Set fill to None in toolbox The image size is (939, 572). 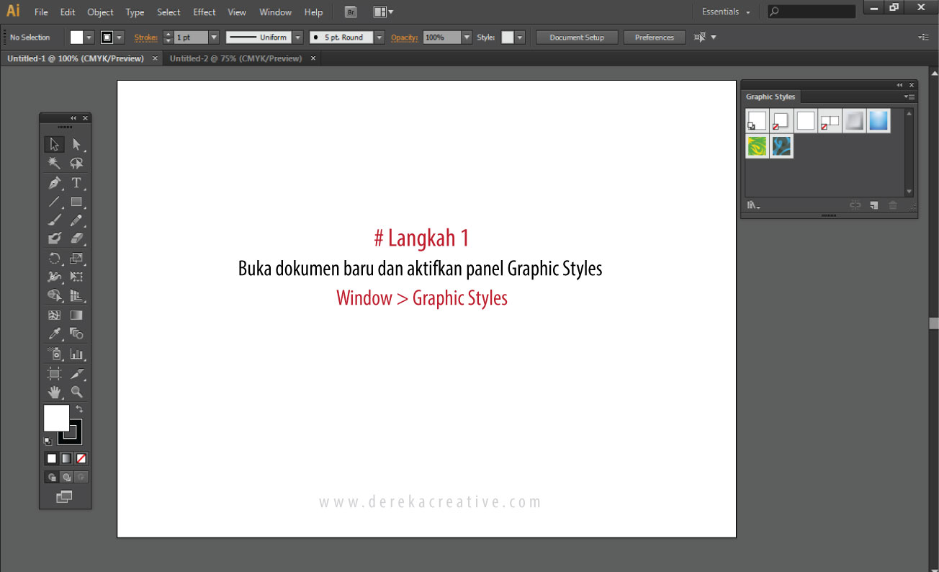[81, 458]
